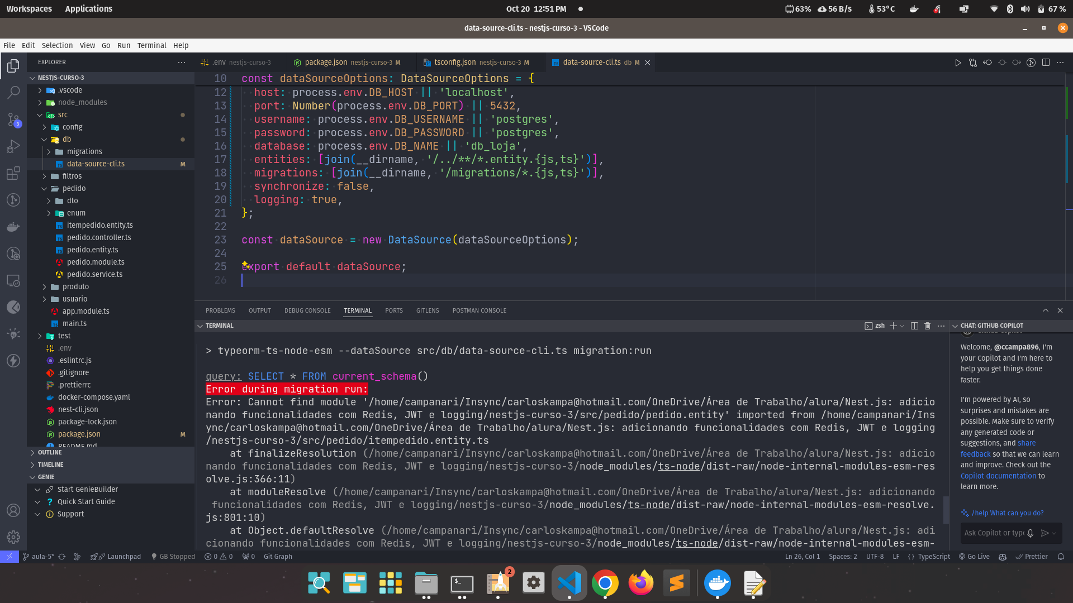Image resolution: width=1073 pixels, height=603 pixels.
Task: Select the Ports tab in terminal panel
Action: pyautogui.click(x=393, y=310)
